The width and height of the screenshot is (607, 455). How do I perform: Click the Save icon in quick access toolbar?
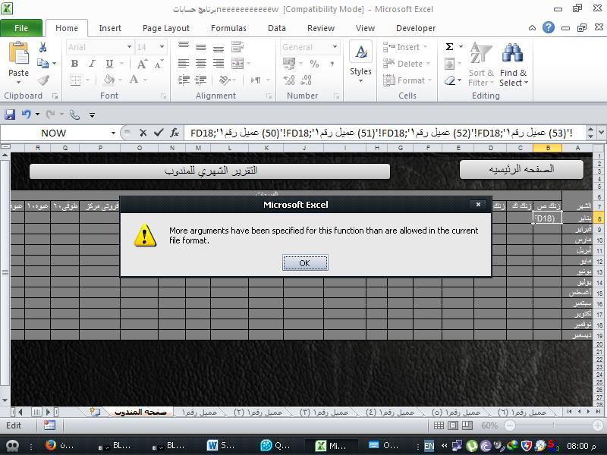pos(10,115)
